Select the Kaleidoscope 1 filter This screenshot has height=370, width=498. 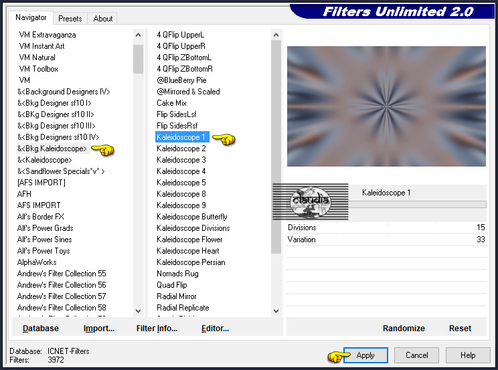click(182, 137)
